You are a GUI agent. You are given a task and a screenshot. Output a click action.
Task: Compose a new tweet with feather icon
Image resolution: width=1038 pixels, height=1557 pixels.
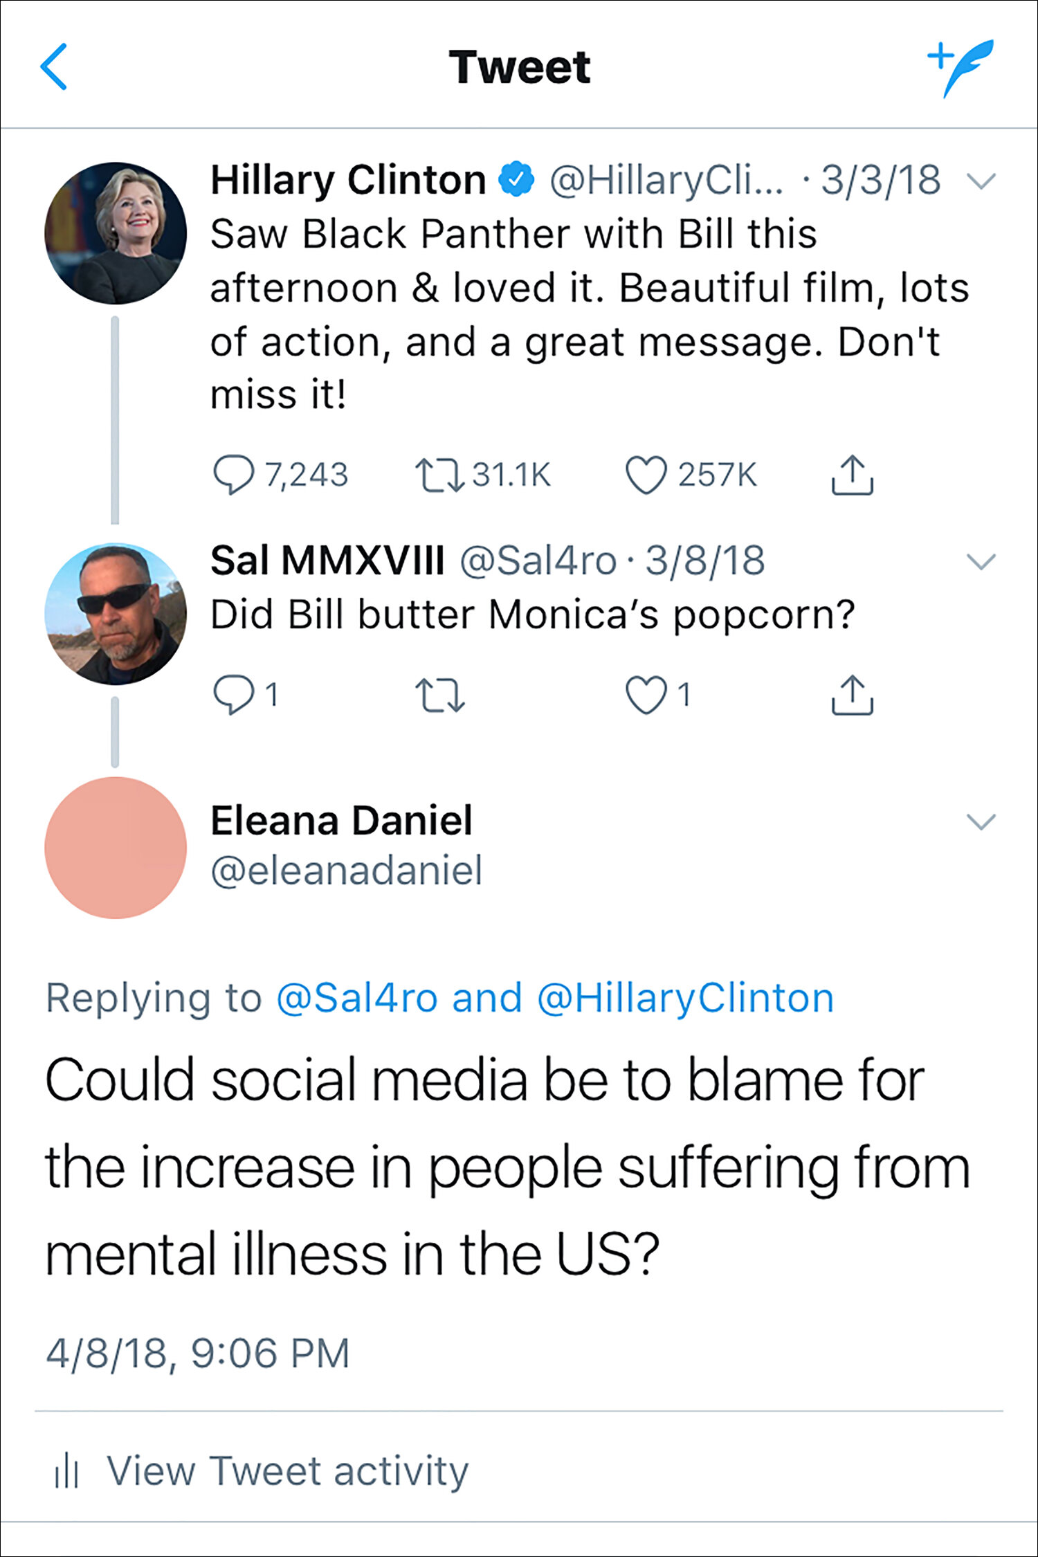(x=962, y=66)
